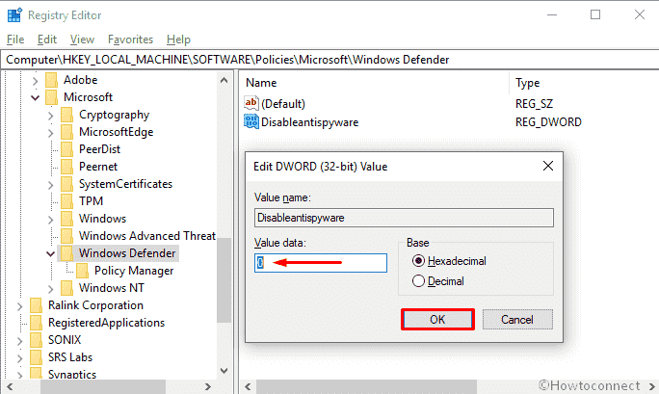Expand the Ralink Corporation key

(x=20, y=305)
